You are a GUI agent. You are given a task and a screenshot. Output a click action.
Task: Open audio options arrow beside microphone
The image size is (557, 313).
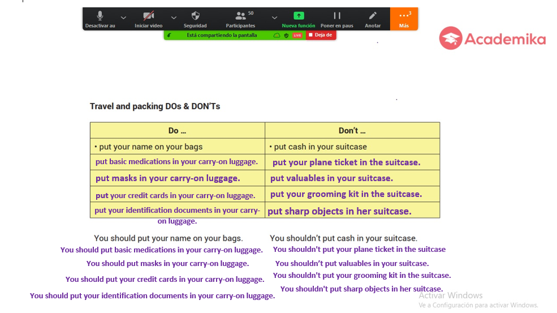pyautogui.click(x=123, y=18)
